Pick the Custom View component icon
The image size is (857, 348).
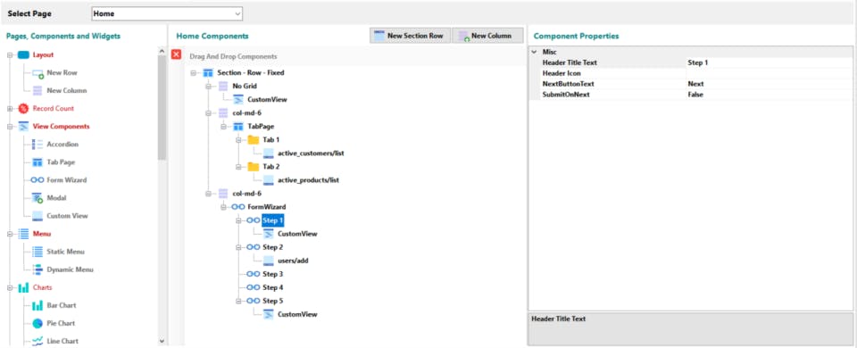37,216
